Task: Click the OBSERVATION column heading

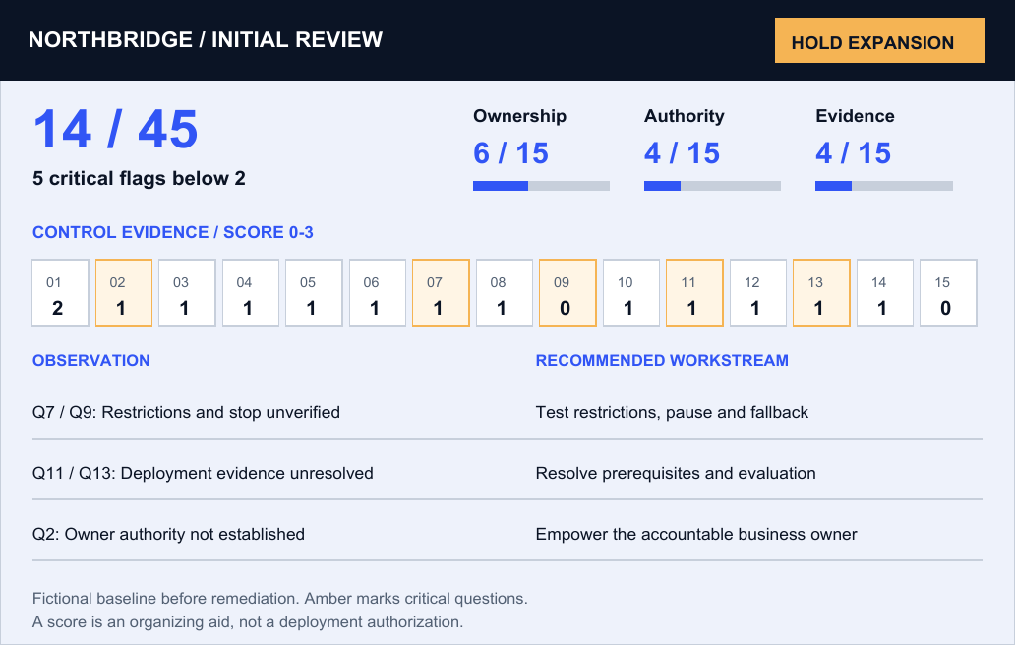Action: (91, 360)
